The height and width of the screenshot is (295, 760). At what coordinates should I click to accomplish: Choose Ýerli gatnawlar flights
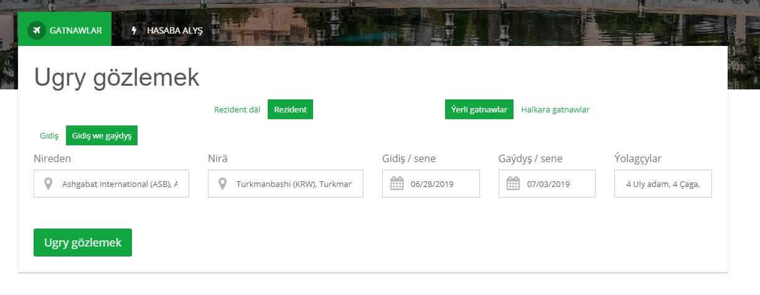tap(479, 109)
